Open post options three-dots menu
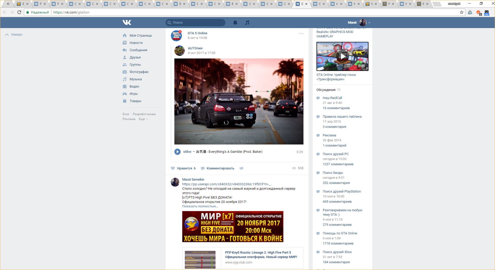Screen dimensions: 495x270 tap(301, 34)
